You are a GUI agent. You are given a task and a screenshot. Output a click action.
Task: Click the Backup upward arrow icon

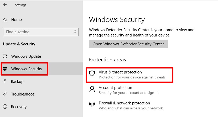(5, 81)
